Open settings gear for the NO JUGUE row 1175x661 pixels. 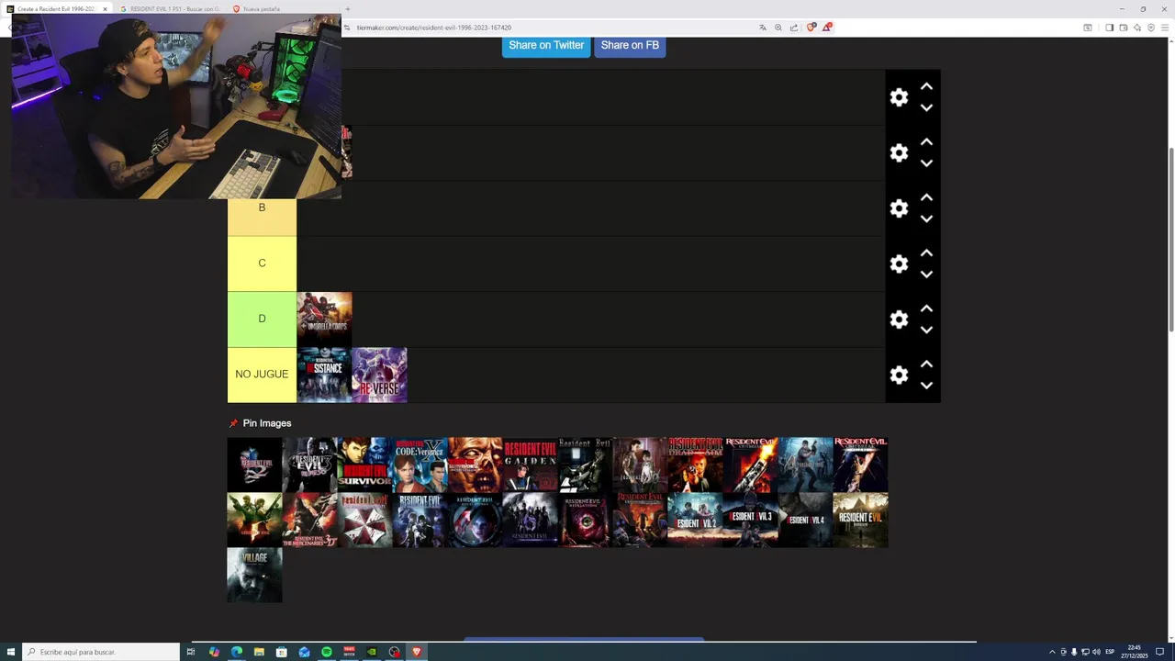(x=899, y=375)
